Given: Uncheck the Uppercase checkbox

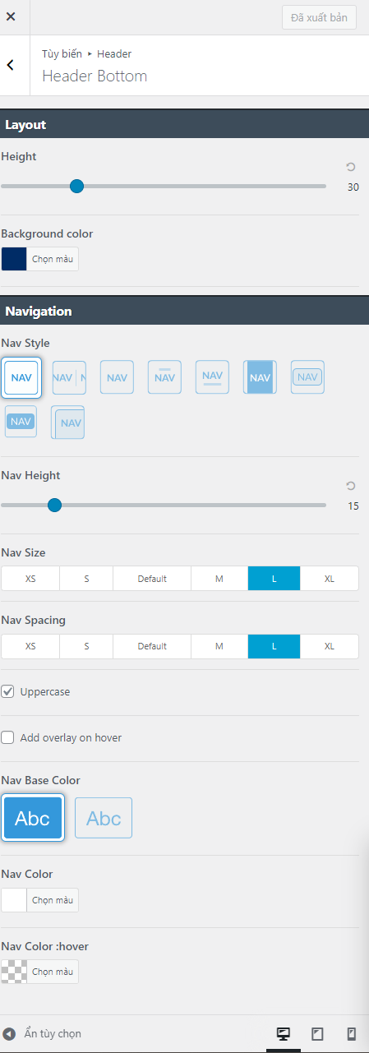Looking at the screenshot, I should click(7, 691).
